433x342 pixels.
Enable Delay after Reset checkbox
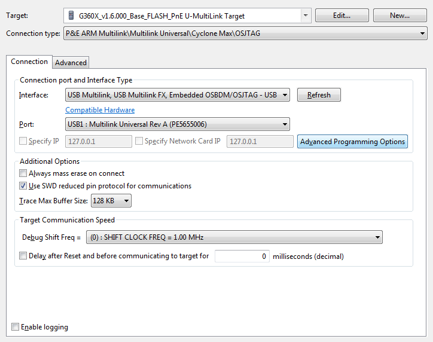coord(23,256)
